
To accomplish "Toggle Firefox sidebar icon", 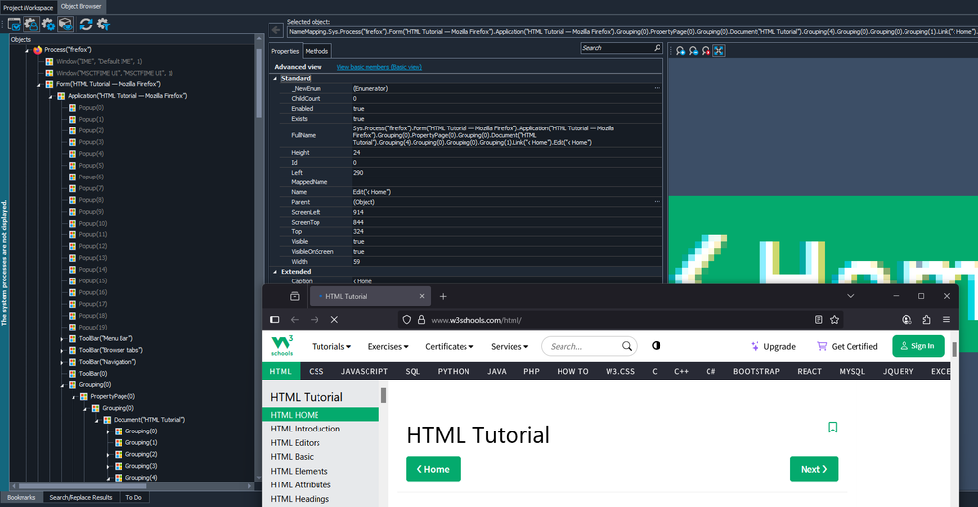I will click(x=275, y=319).
